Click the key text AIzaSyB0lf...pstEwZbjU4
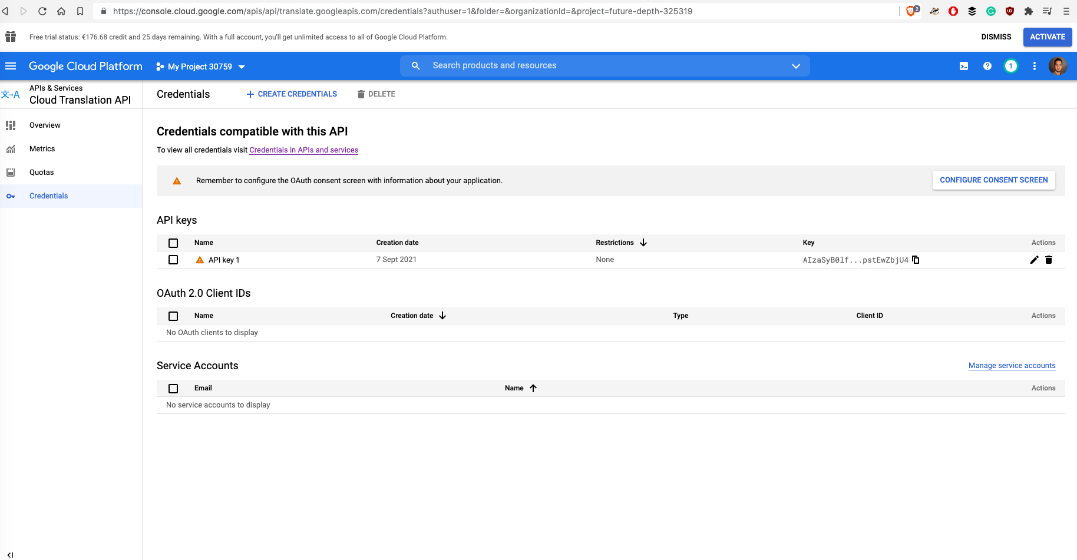Screen dimensions: 1077x560 855,260
